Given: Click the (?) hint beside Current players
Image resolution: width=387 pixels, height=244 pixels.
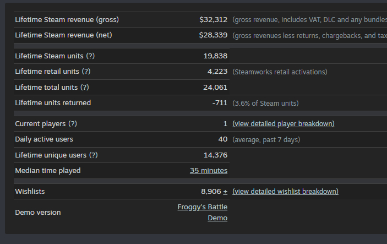Looking at the screenshot, I should click(73, 124).
